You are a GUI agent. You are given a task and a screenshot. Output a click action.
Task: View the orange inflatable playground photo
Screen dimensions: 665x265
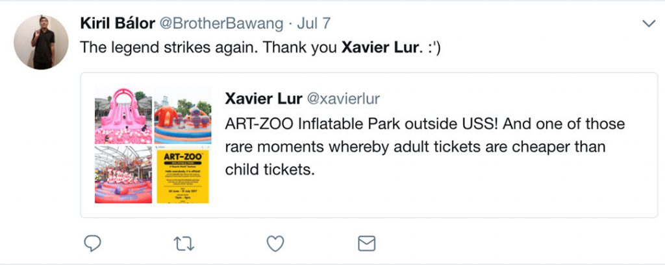coord(182,115)
